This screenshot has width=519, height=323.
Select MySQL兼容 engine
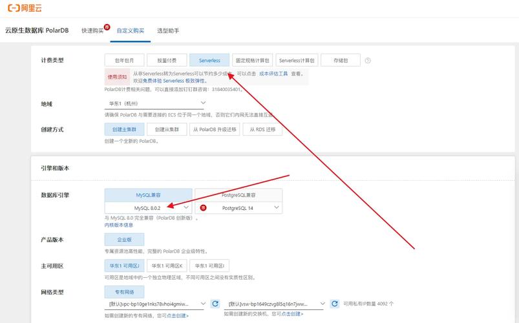(148, 195)
